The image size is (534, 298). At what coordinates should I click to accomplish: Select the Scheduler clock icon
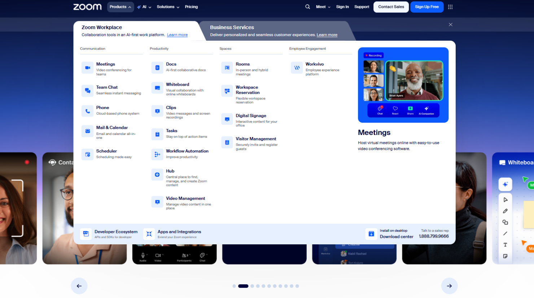(87, 154)
